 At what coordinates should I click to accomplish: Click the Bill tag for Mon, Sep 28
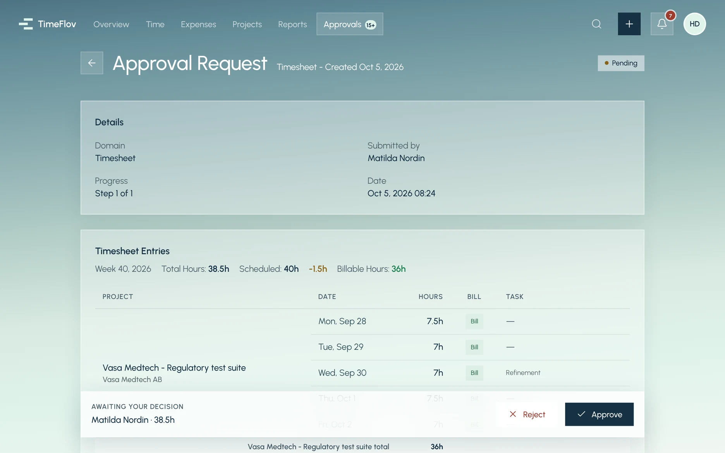point(474,321)
